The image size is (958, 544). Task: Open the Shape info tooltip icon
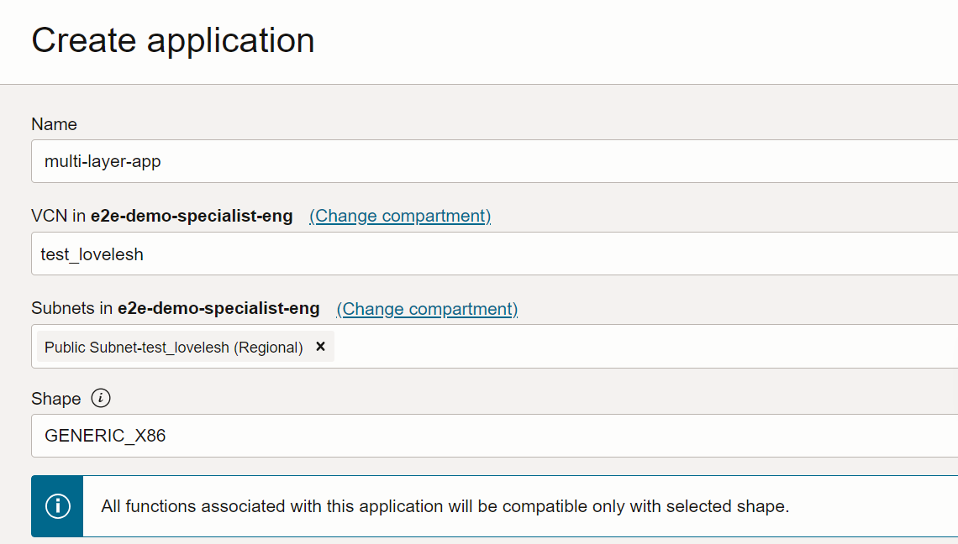click(101, 399)
